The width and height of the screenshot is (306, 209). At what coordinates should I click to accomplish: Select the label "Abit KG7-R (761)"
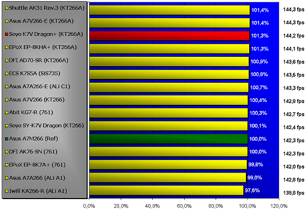pos(31,112)
